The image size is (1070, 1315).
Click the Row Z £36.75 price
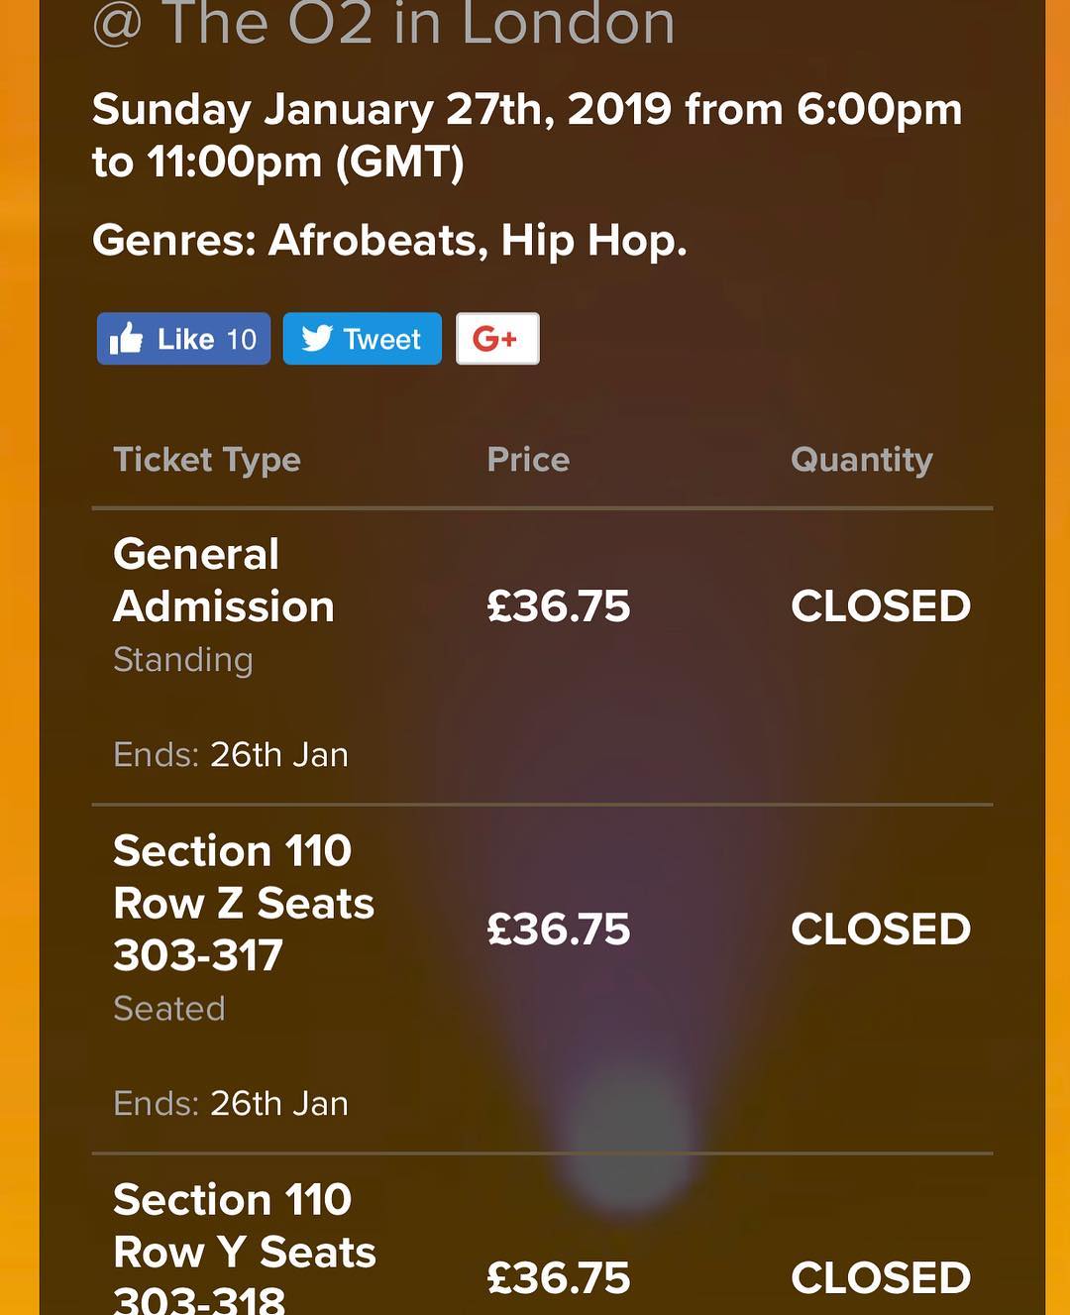pos(559,930)
